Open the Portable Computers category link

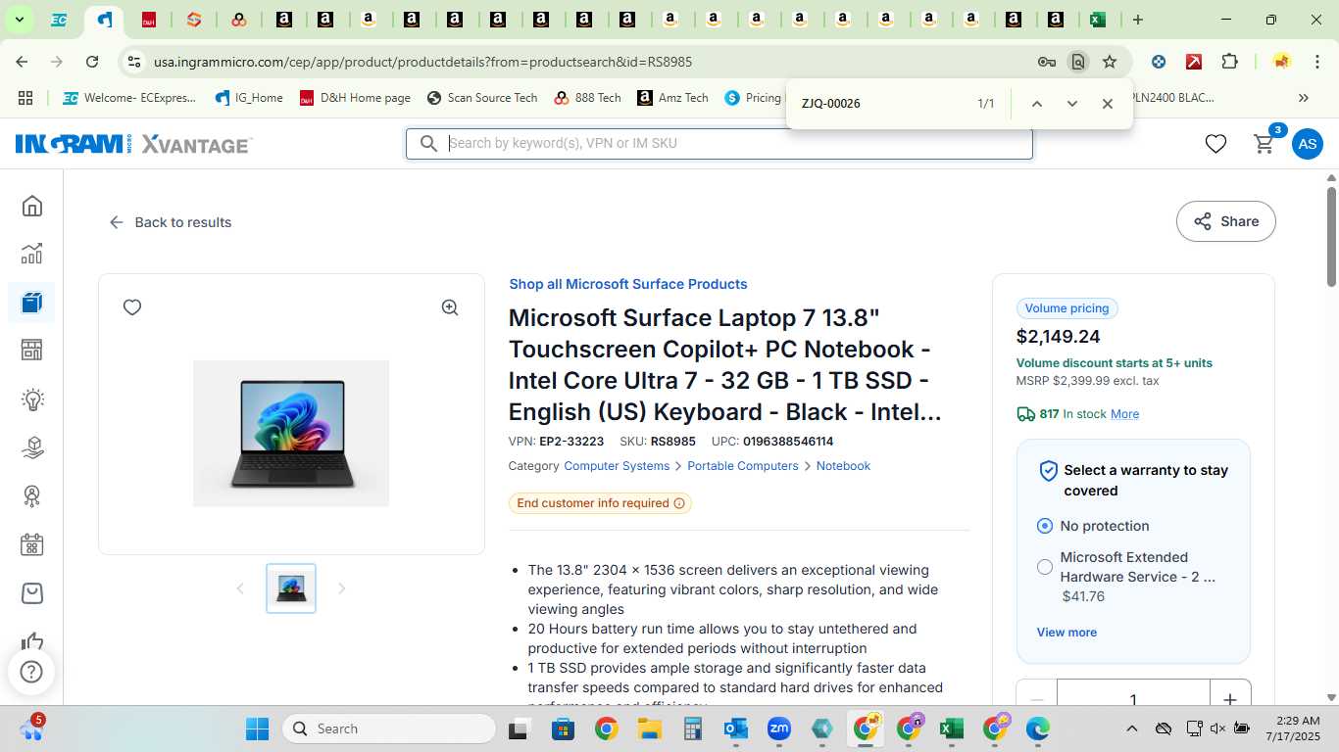point(743,466)
